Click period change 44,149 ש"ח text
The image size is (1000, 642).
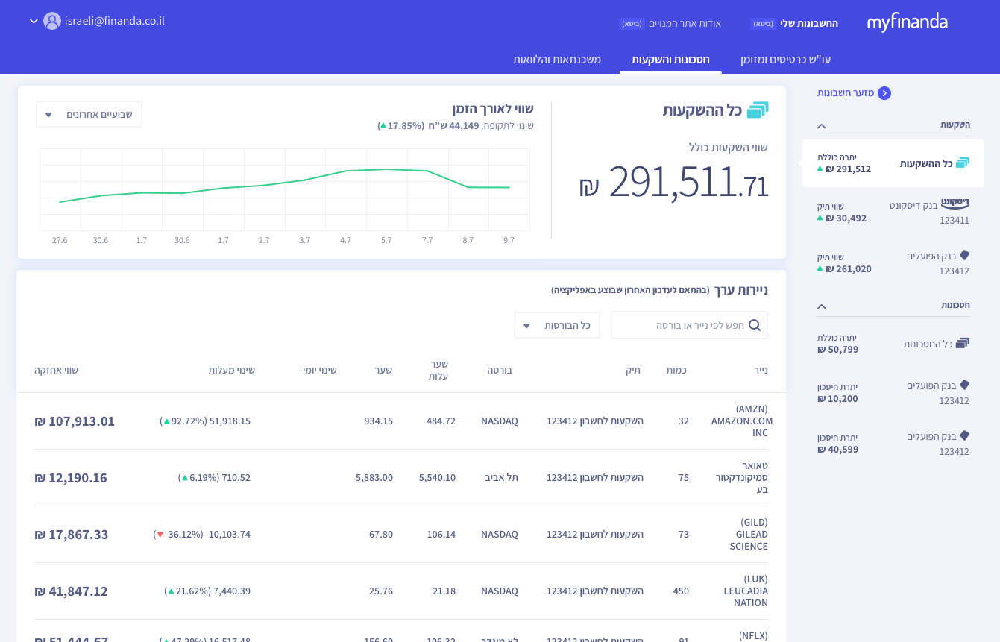(453, 125)
